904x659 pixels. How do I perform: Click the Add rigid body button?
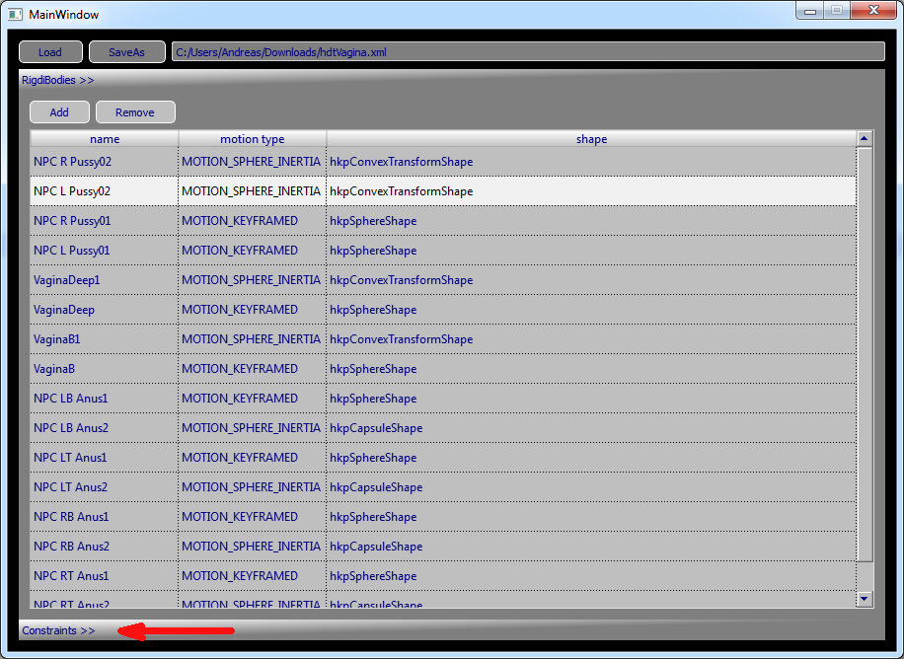tap(59, 112)
